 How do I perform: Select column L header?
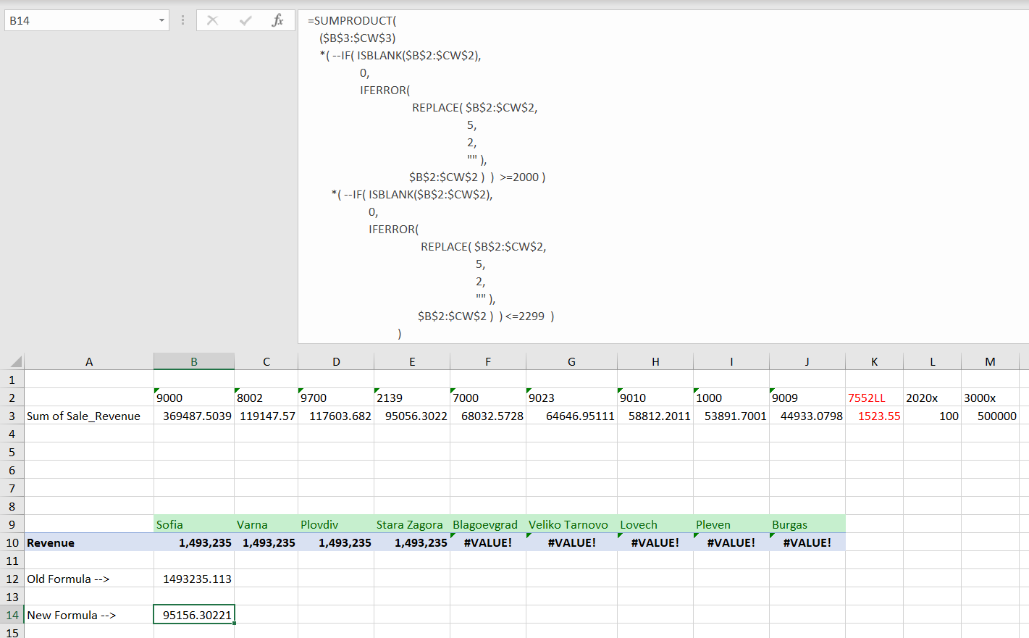932,361
